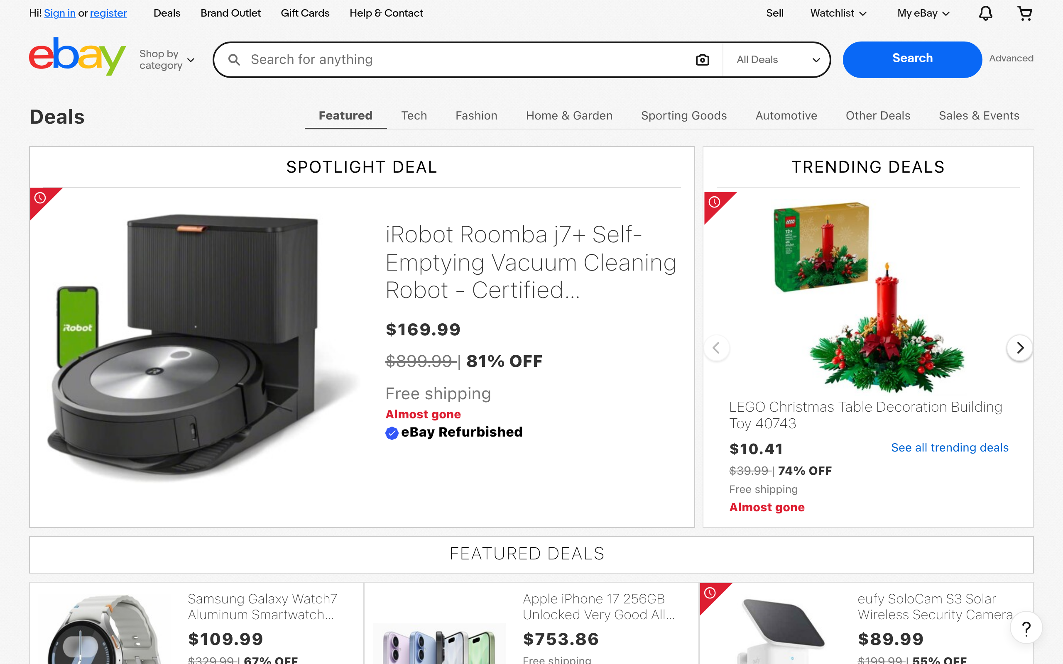
Task: Click the camera image search icon
Action: point(702,60)
